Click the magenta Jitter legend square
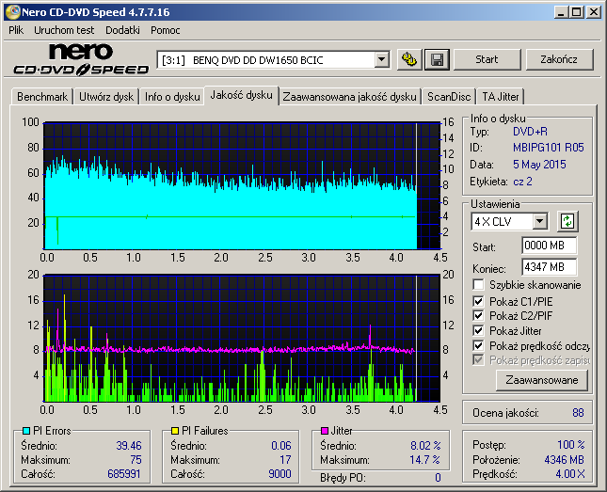 coord(325,431)
